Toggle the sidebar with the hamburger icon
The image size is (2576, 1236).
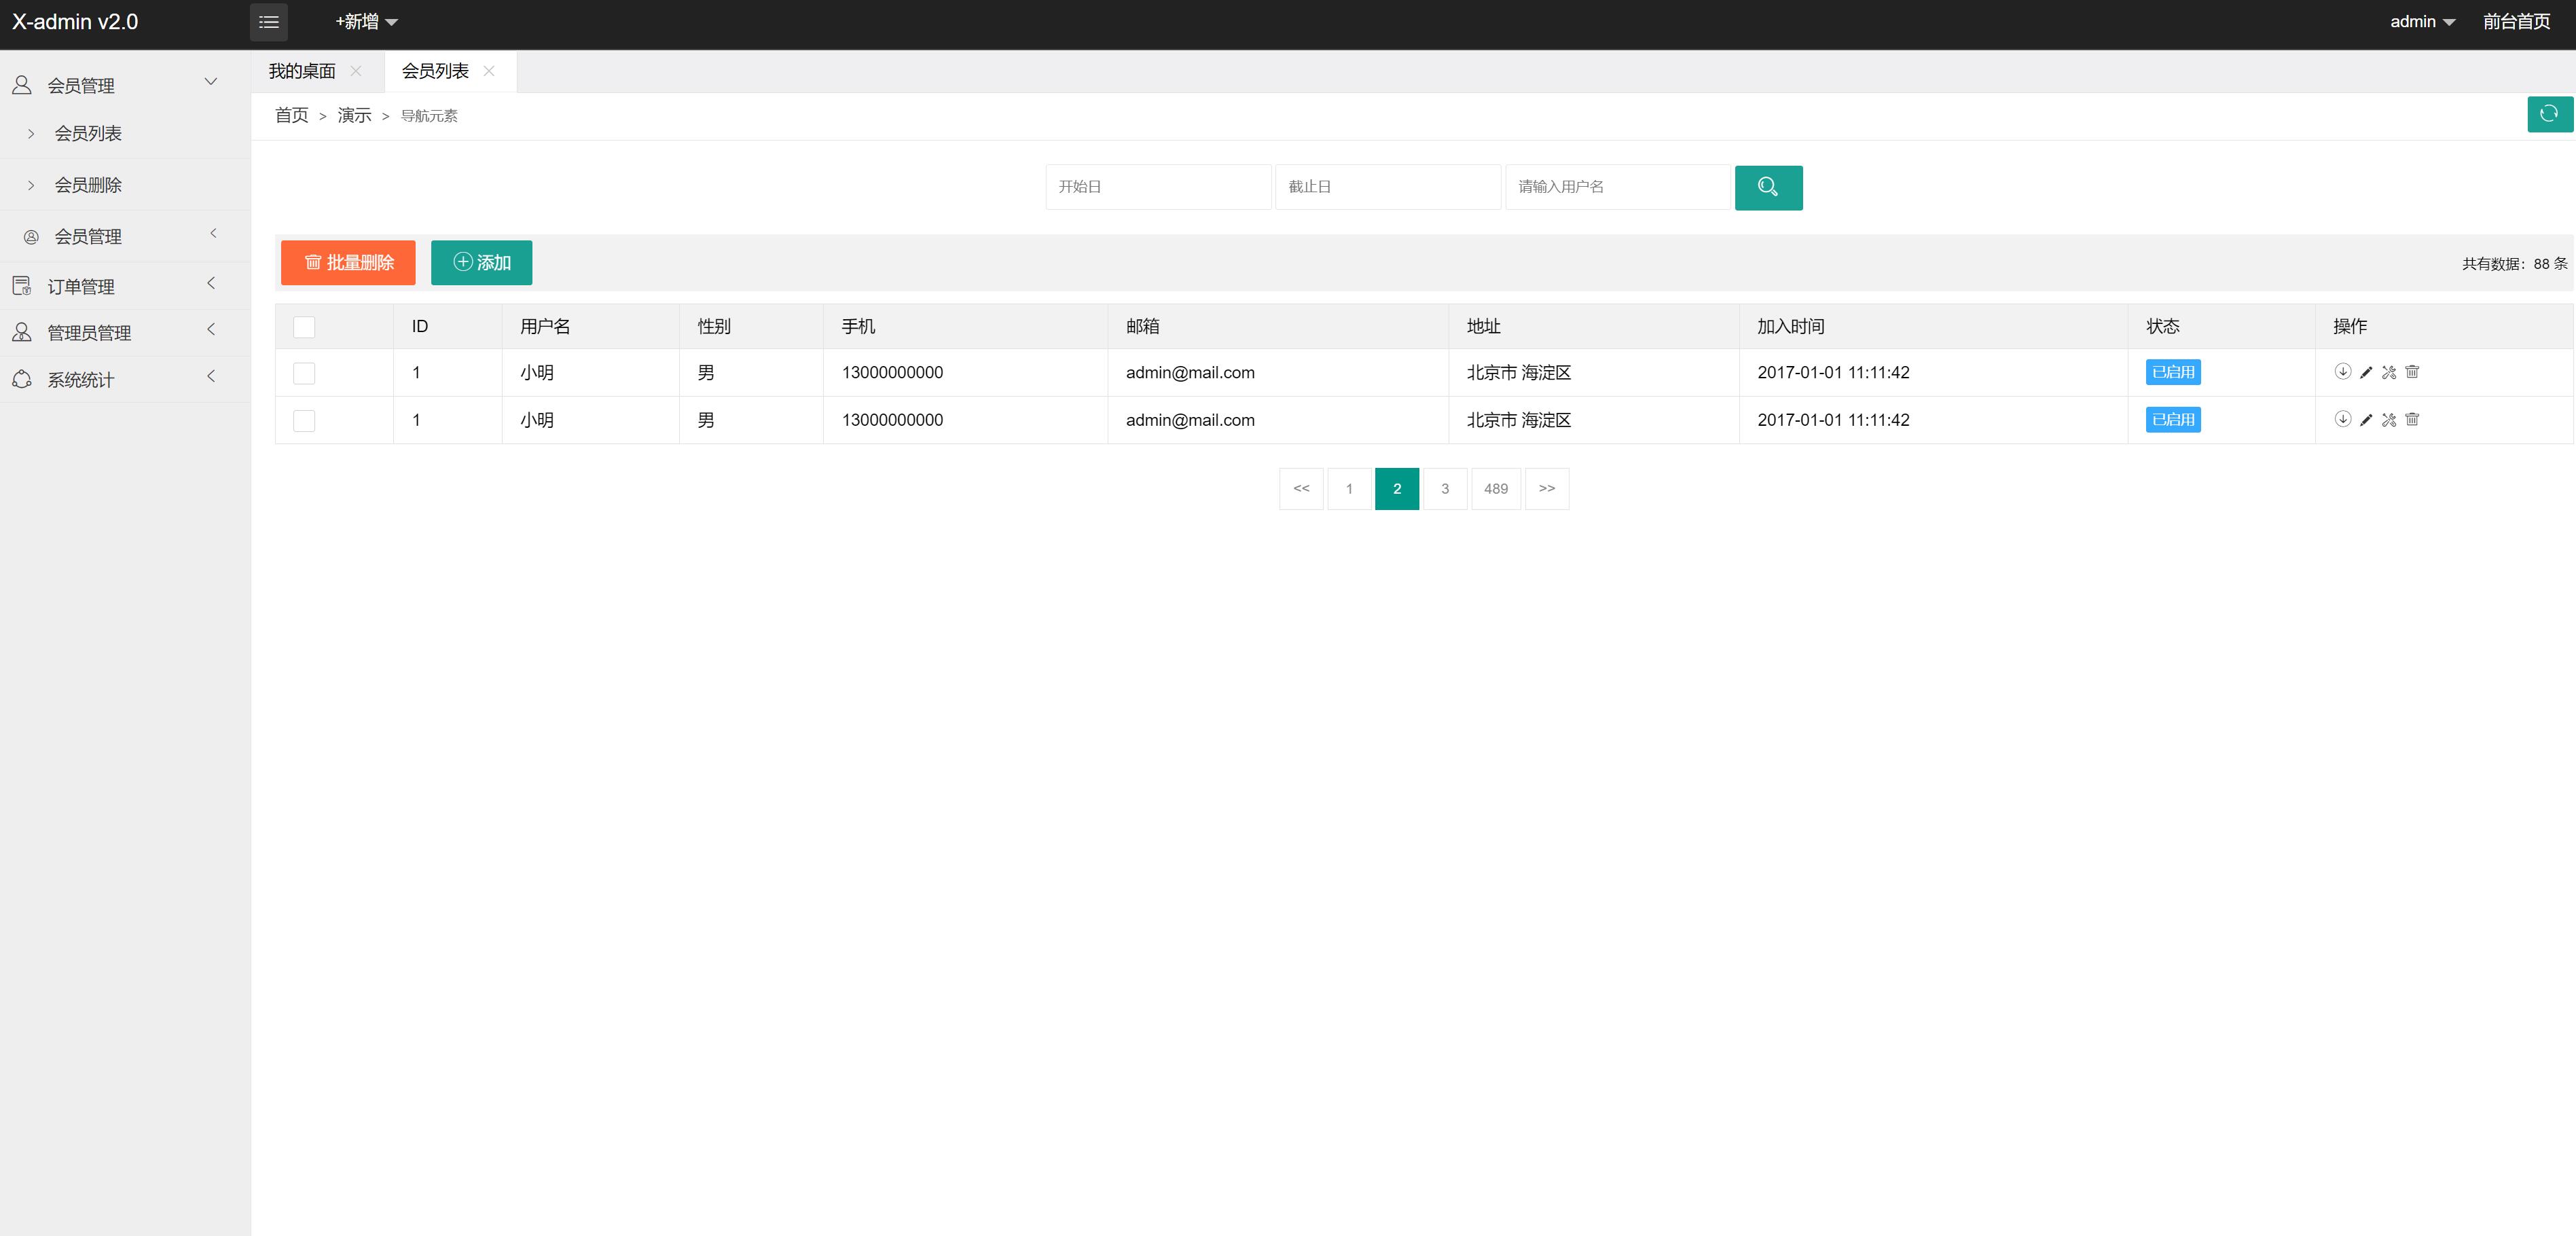[269, 22]
